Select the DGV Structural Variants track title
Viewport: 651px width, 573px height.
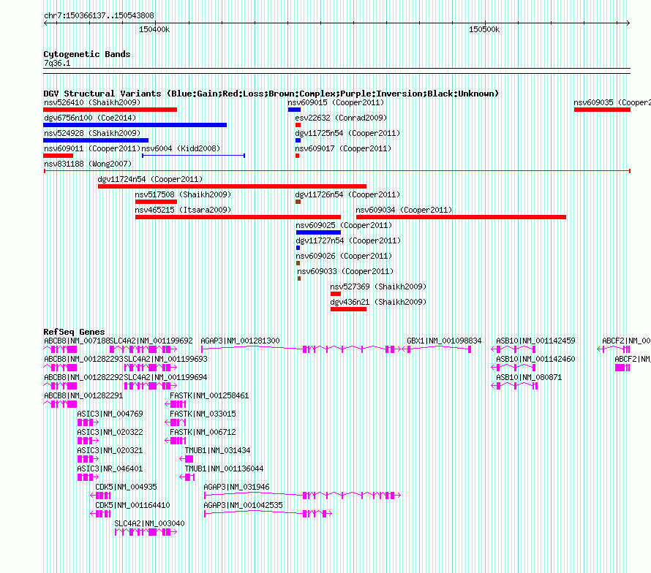[x=271, y=94]
